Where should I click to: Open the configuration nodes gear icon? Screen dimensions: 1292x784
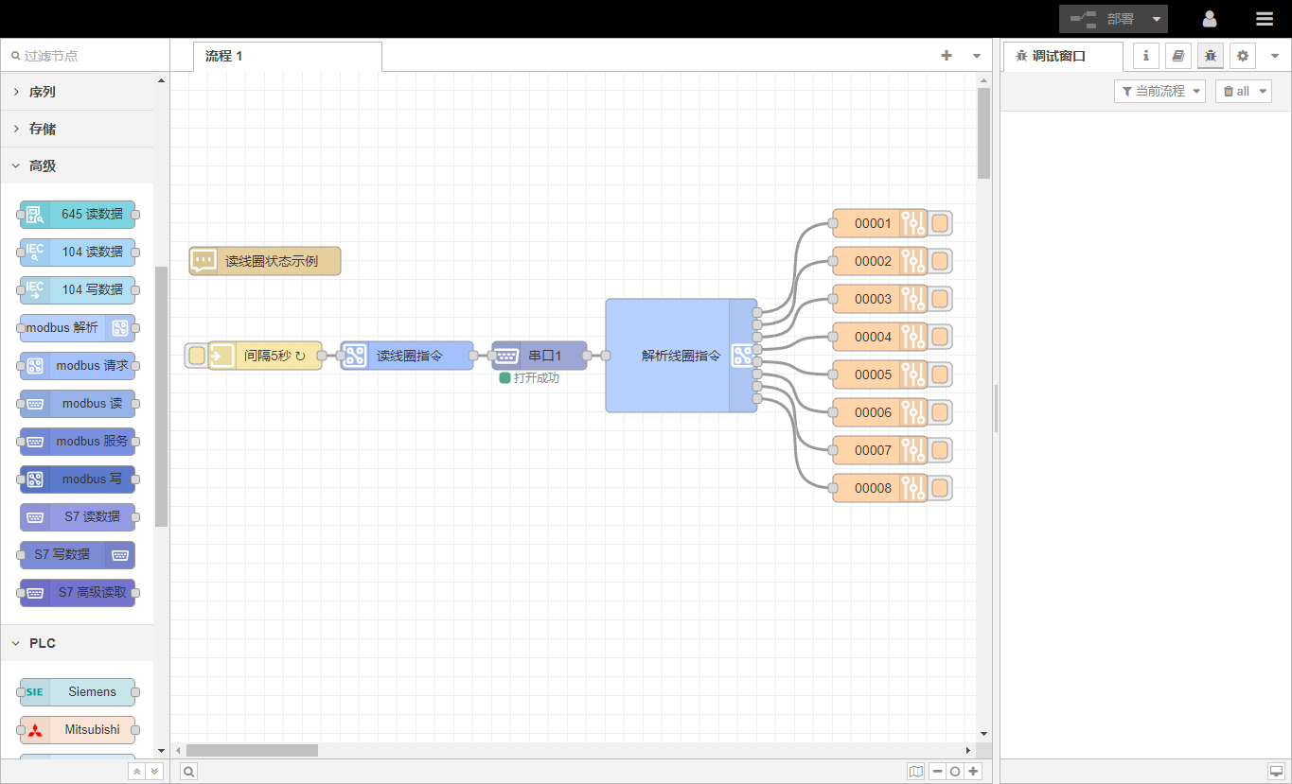pos(1243,56)
